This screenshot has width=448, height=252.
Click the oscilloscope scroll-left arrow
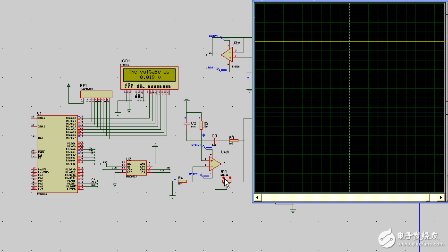tap(257, 197)
